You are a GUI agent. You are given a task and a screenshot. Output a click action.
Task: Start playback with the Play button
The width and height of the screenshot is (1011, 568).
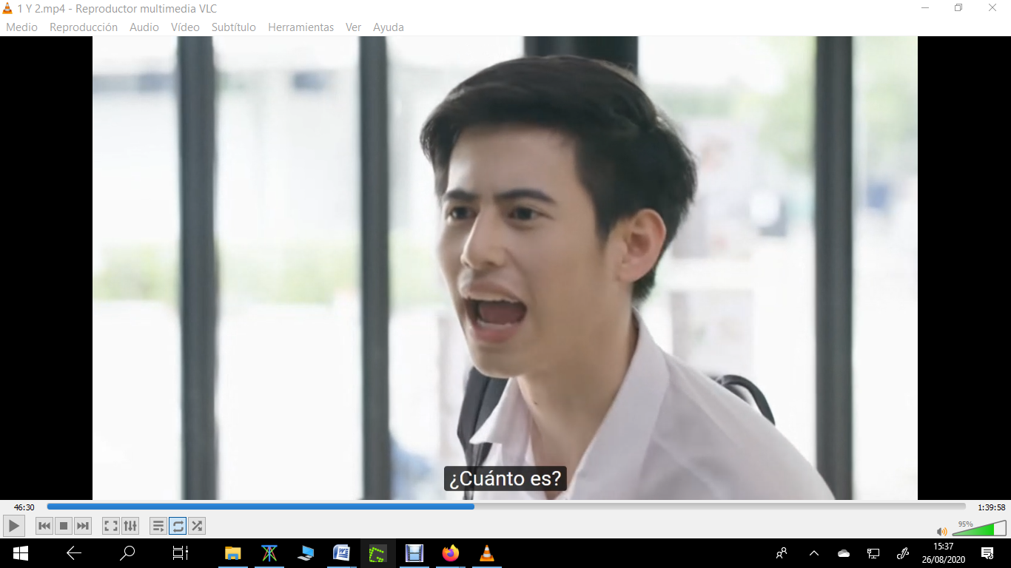pos(14,526)
